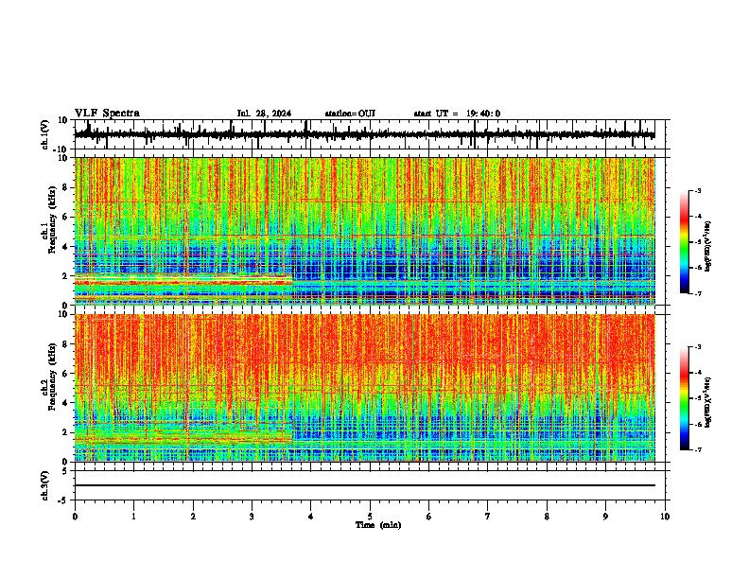Screen dimensions: 749x579
Task: Click the ch.2 spectrogram color scale bar
Action: pos(684,398)
